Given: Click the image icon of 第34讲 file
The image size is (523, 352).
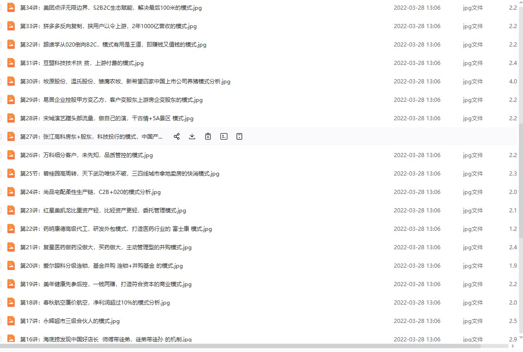Looking at the screenshot, I should (11, 7).
